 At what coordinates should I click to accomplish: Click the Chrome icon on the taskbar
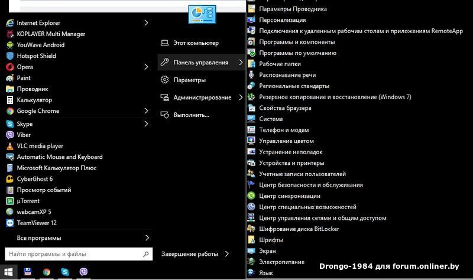coord(47,272)
